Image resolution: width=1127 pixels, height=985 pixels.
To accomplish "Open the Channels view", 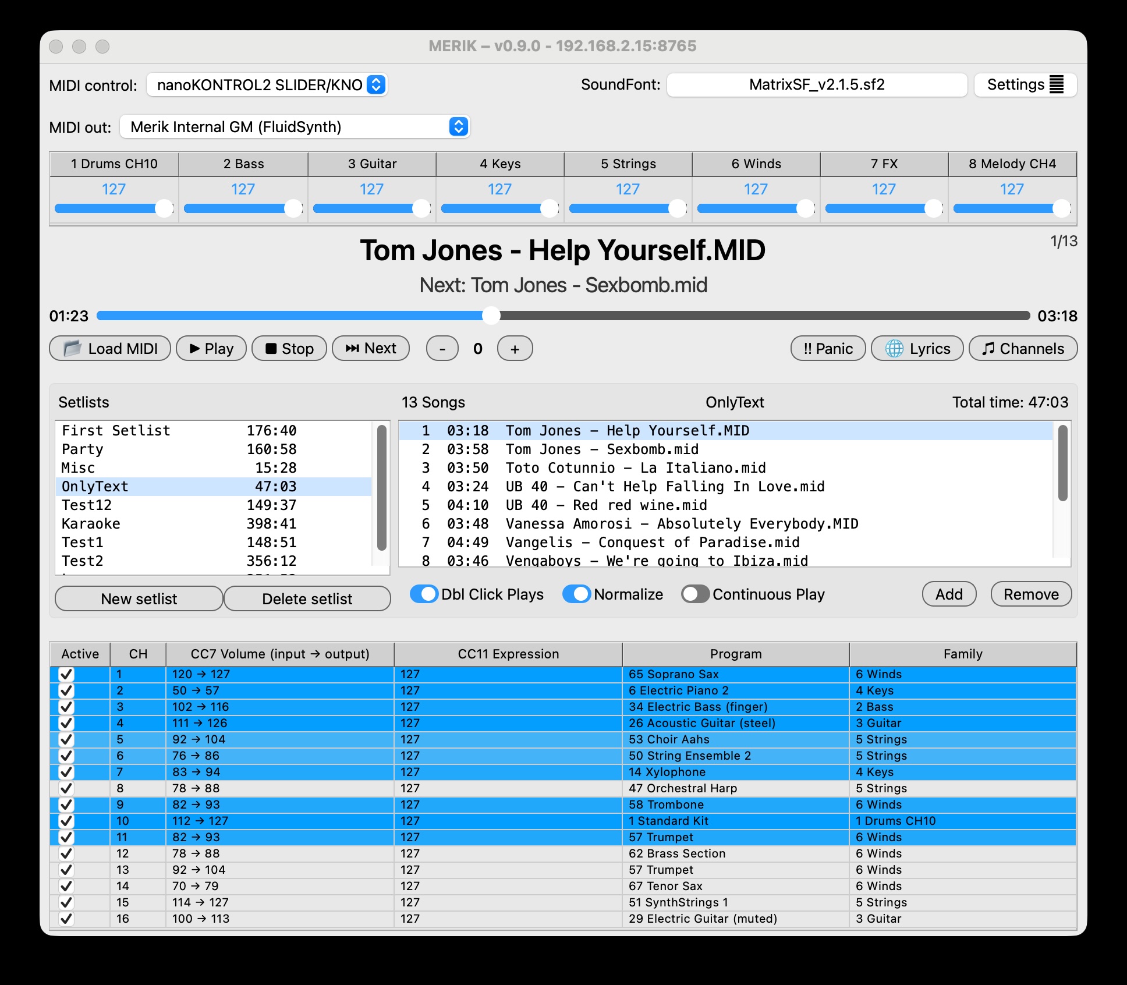I will coord(1023,348).
